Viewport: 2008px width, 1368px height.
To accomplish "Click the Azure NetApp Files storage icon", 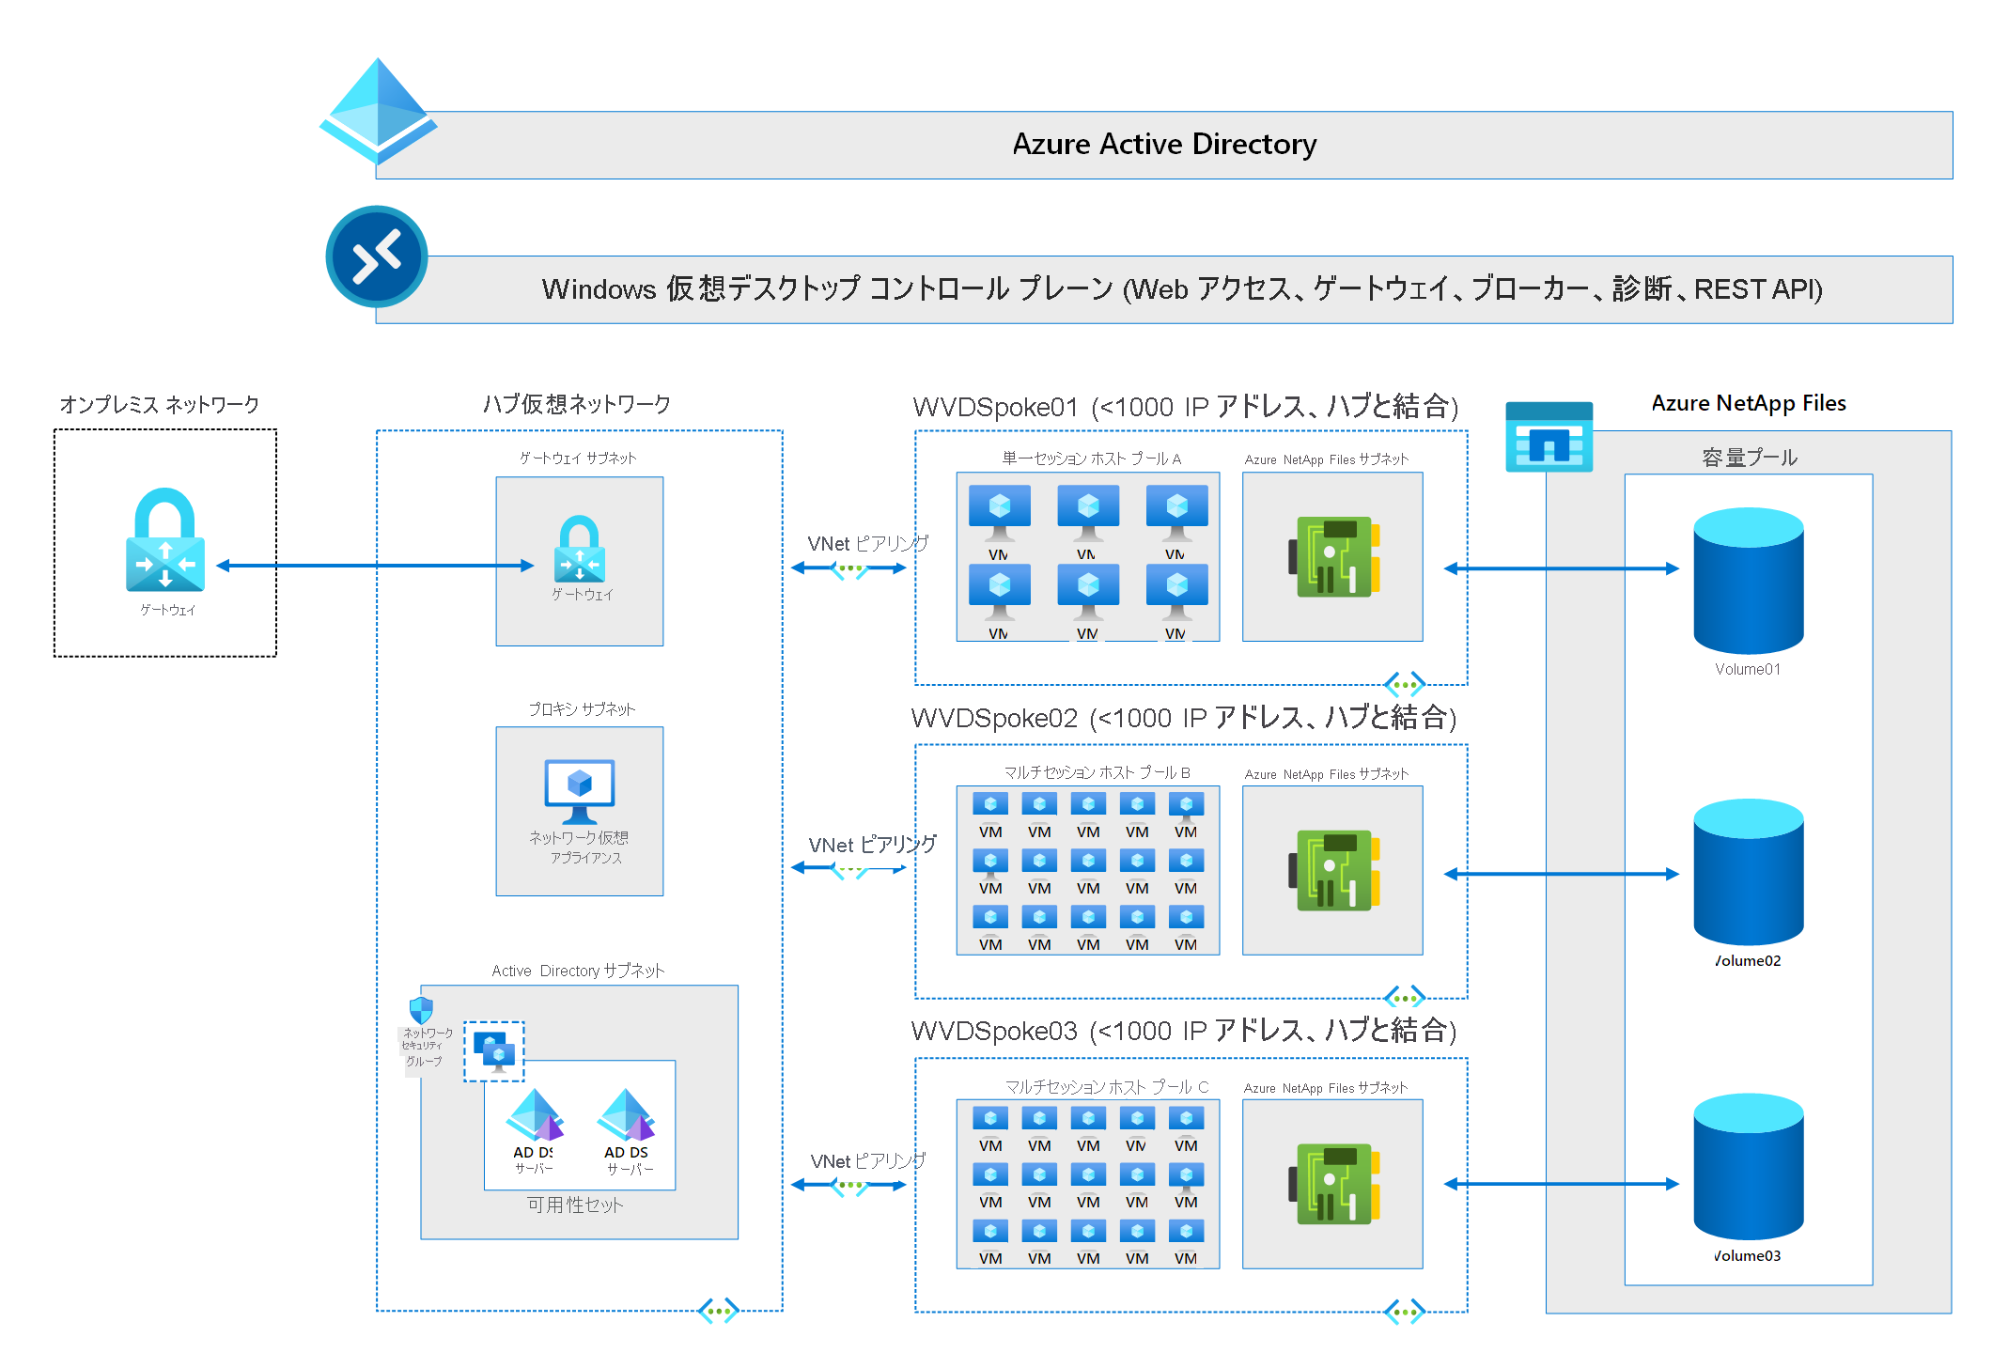I will coord(1549,437).
